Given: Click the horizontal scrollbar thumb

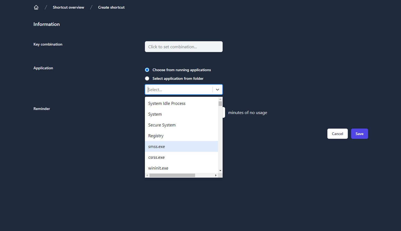Looking at the screenshot, I should tap(172, 175).
